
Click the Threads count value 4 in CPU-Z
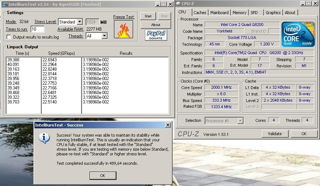307,120
